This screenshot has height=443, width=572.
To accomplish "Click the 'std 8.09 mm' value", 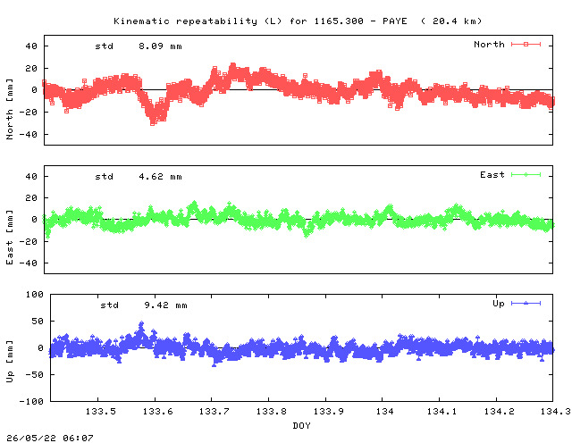I will coord(139,46).
